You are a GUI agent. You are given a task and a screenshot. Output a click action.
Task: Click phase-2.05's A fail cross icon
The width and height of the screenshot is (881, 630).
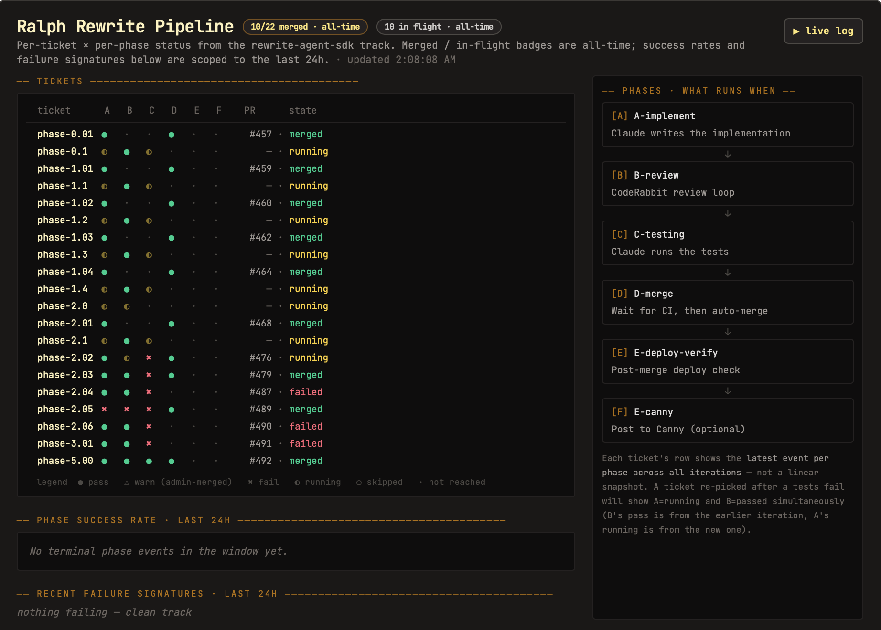[x=104, y=409]
